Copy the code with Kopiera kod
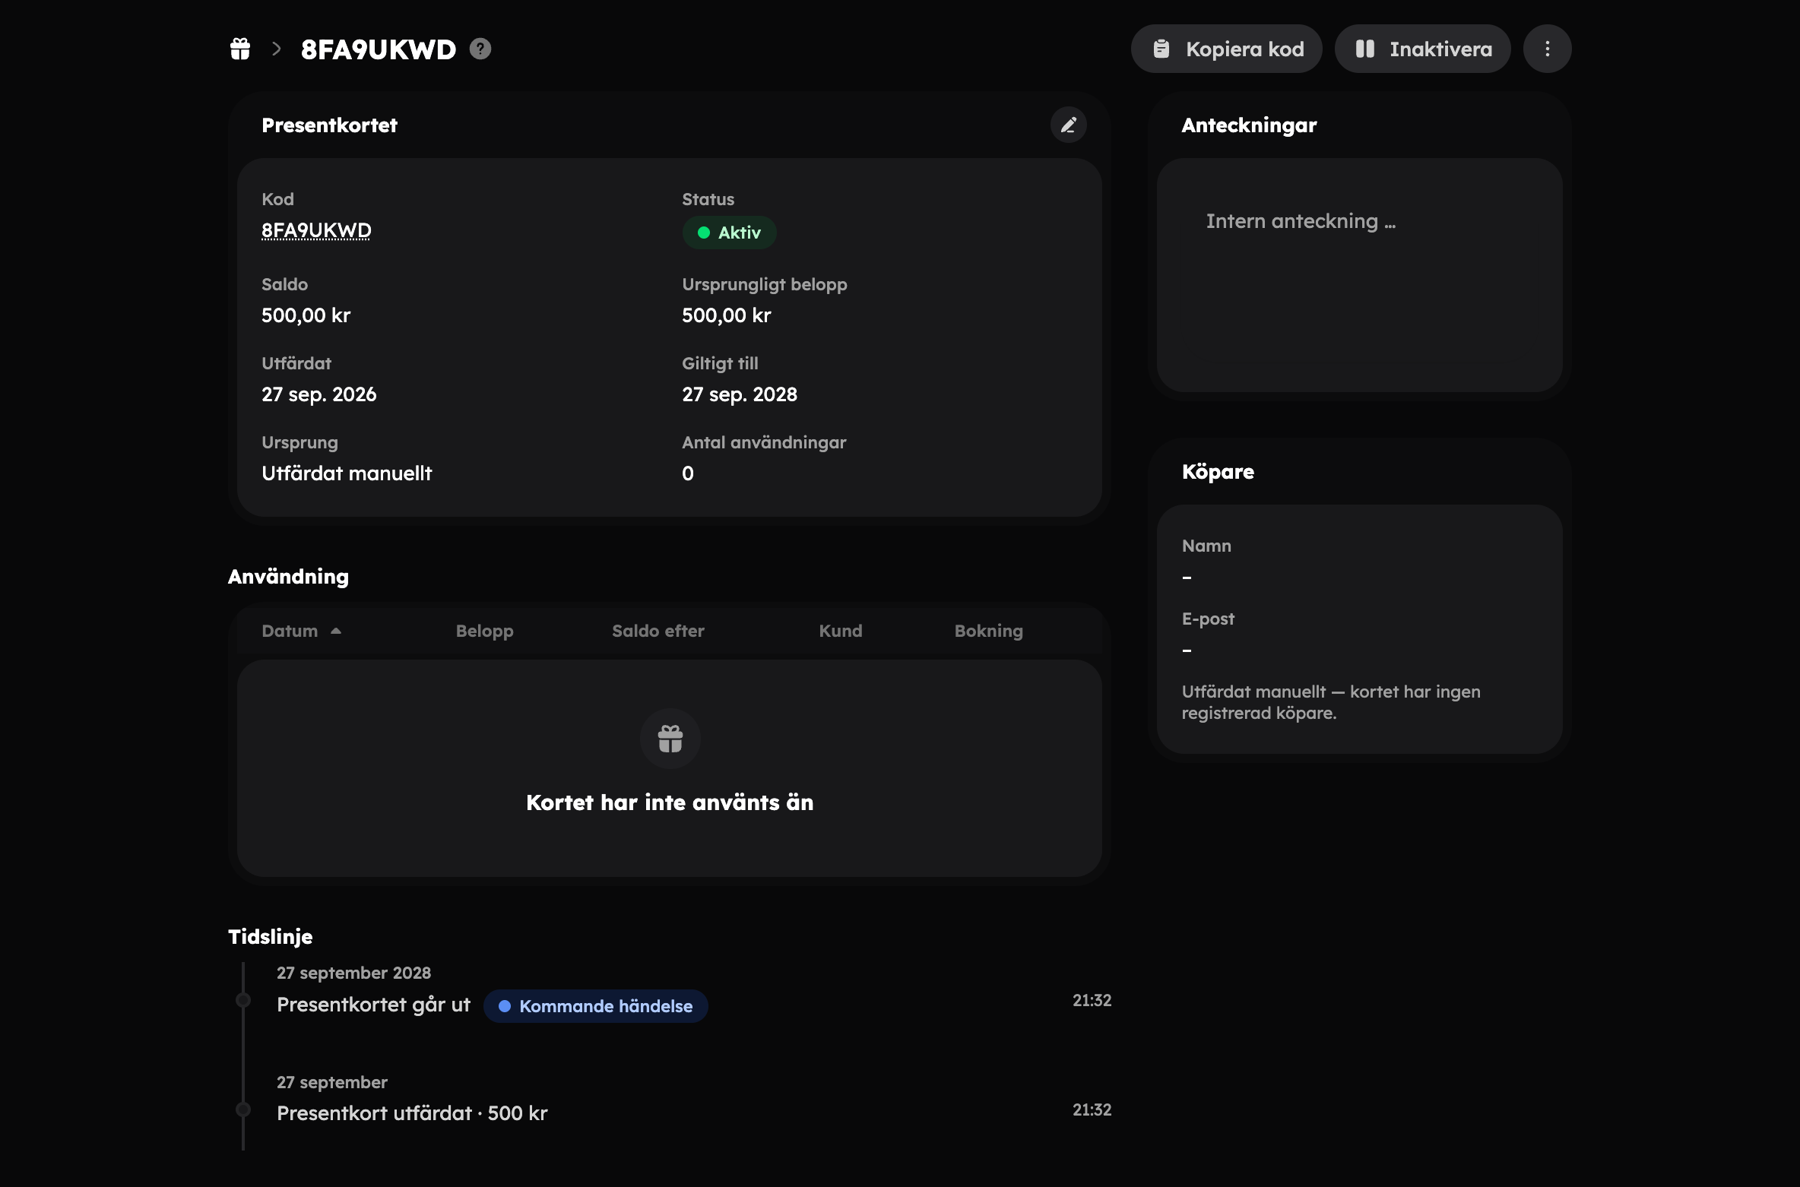Image resolution: width=1800 pixels, height=1187 pixels. pos(1227,49)
